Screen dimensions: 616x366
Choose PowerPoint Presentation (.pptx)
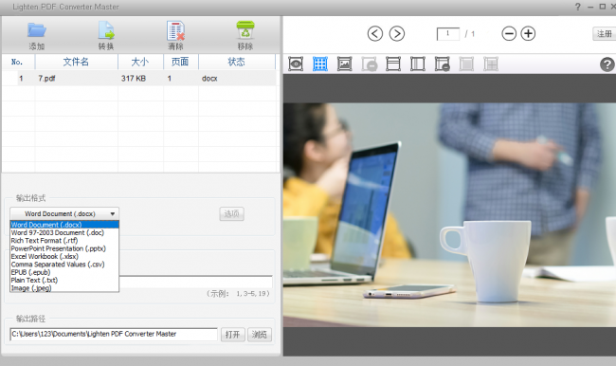coord(64,248)
